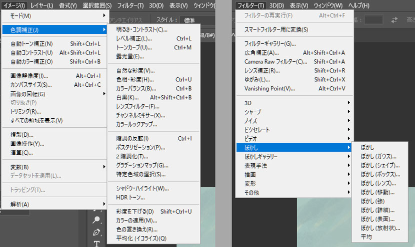Image resolution: width=415 pixels, height=247 pixels.
Task: Click the 幅 width input field
Action: [373, 20]
